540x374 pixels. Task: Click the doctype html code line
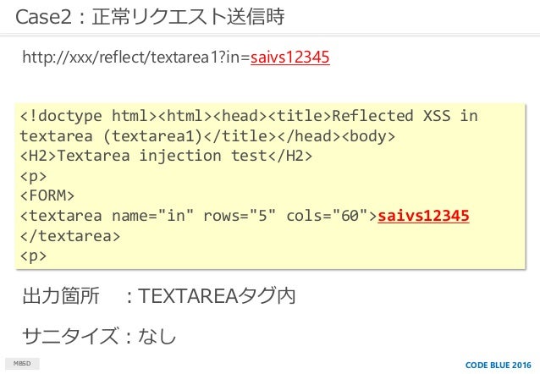(x=249, y=116)
